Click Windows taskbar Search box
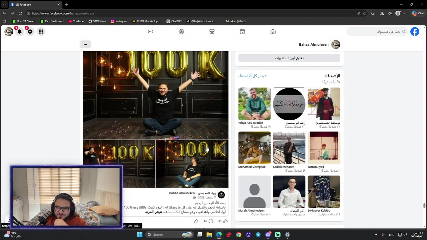 (x=170, y=235)
